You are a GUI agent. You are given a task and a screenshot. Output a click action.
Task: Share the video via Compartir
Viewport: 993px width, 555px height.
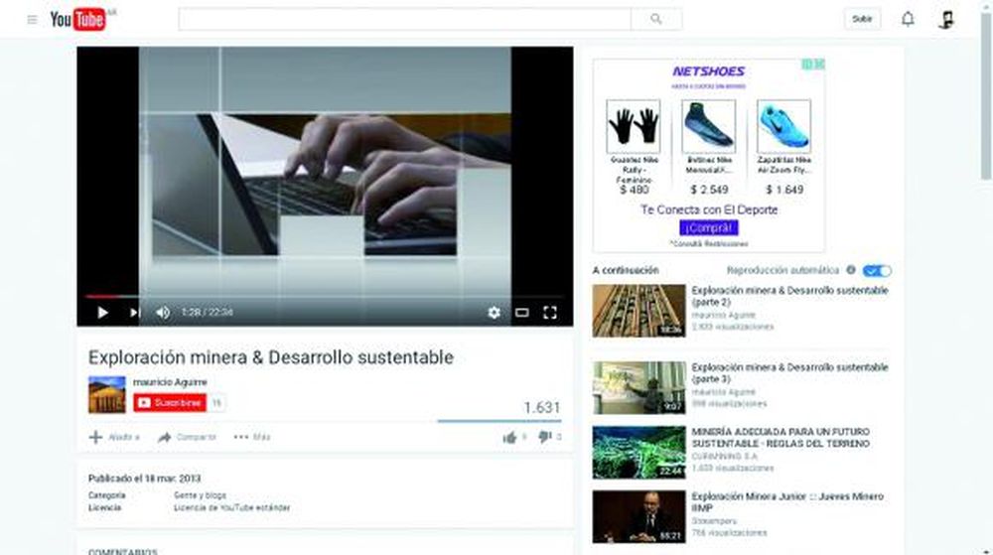click(x=187, y=437)
